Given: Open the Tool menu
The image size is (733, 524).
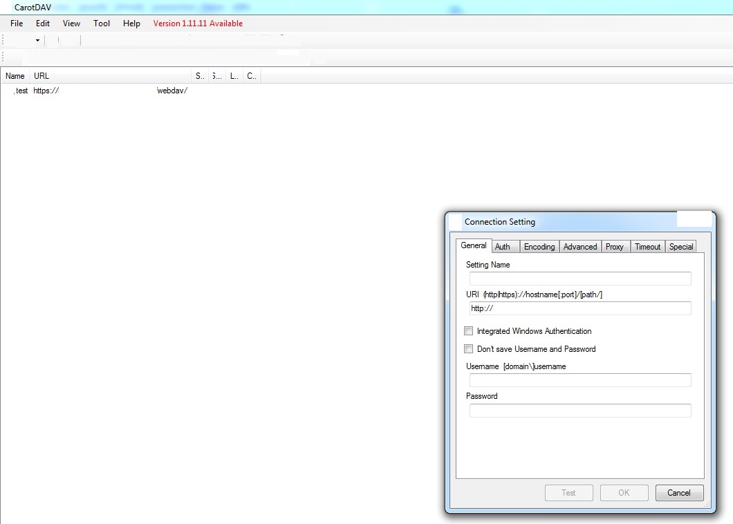Looking at the screenshot, I should pos(102,24).
